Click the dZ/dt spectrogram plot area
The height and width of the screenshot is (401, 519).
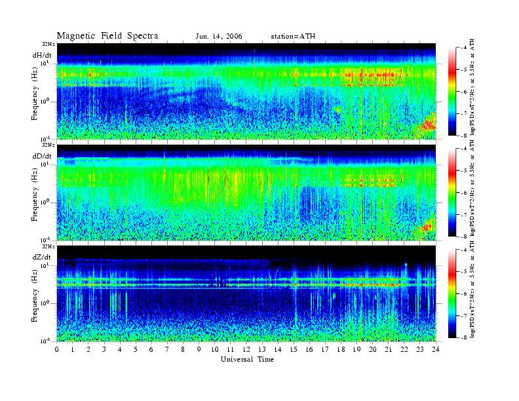246,294
